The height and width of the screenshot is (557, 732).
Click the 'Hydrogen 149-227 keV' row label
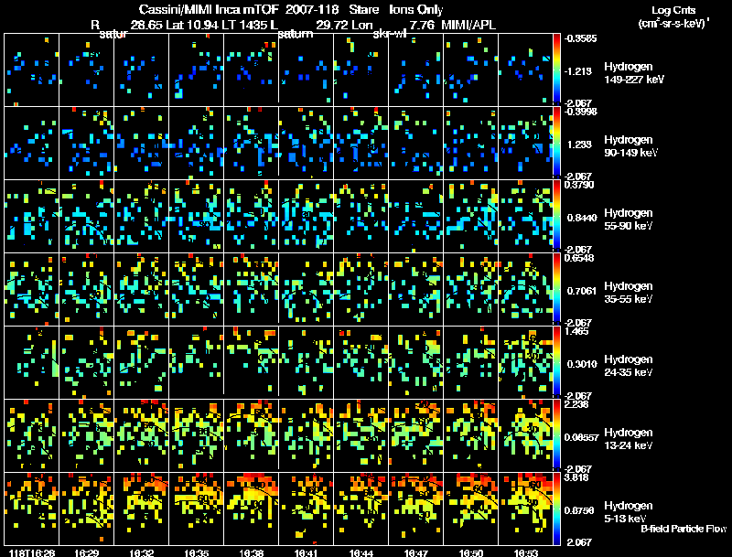pos(634,73)
